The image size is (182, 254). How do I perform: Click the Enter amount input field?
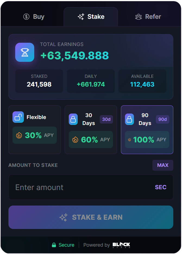(81, 187)
